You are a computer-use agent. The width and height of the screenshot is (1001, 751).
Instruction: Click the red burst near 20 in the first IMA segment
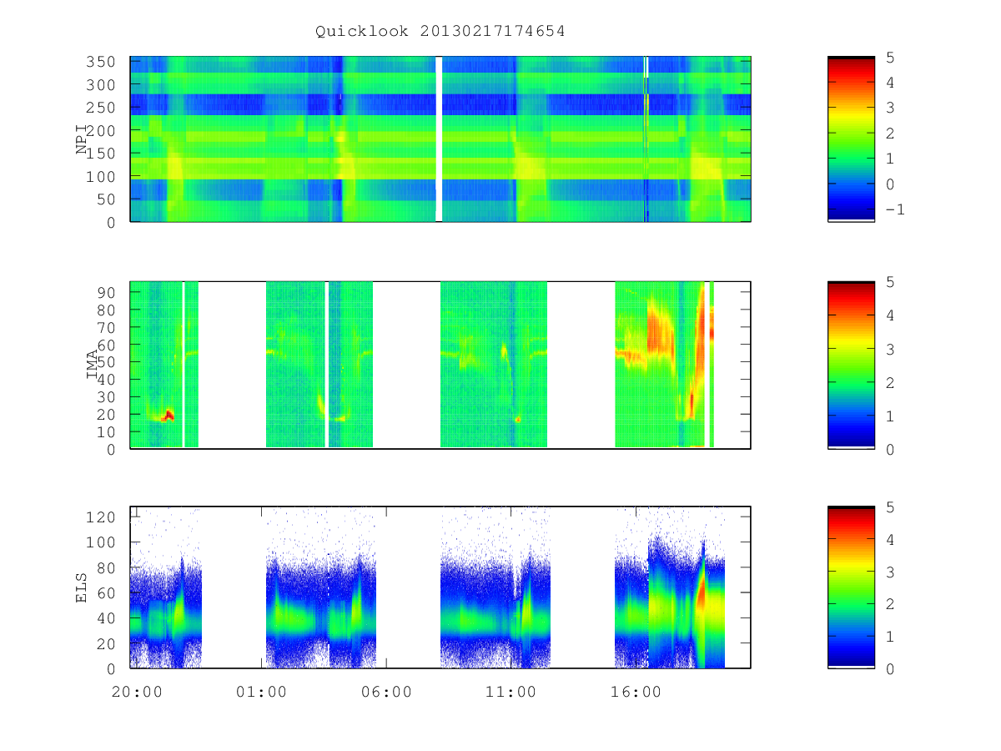[x=169, y=415]
